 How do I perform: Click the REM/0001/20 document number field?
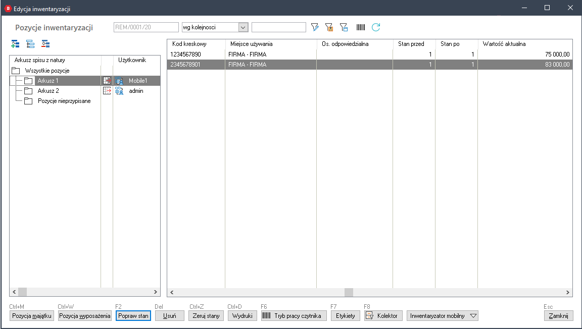click(x=146, y=27)
